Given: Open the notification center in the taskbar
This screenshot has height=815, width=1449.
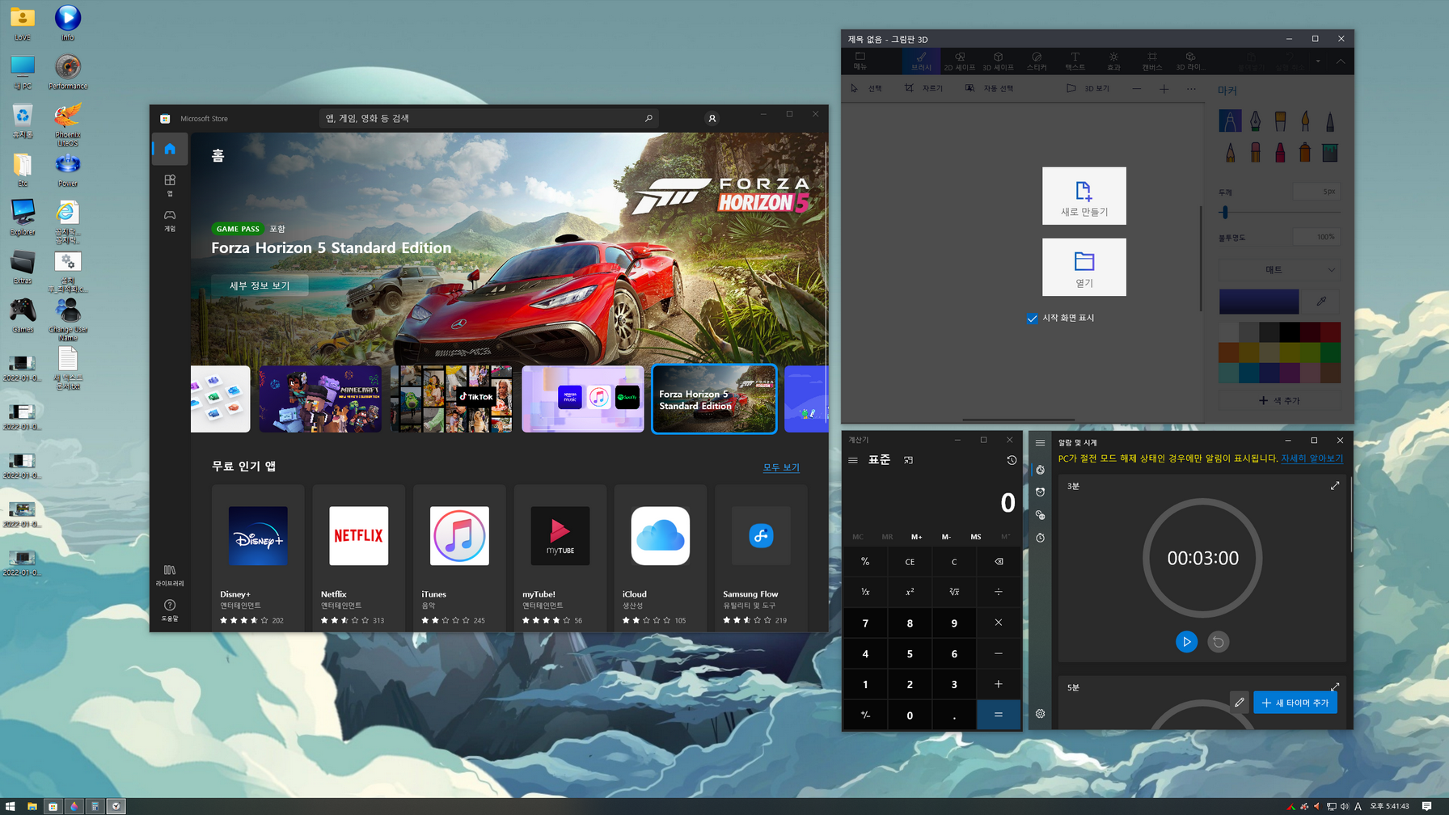Looking at the screenshot, I should click(1427, 806).
